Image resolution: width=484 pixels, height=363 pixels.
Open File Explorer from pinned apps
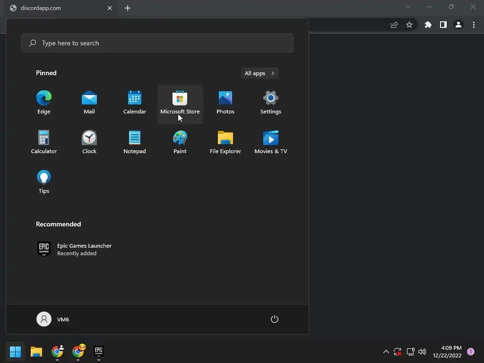coord(225,142)
